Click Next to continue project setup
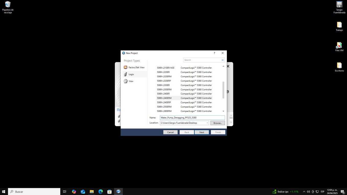347x195 pixels. coord(202,132)
